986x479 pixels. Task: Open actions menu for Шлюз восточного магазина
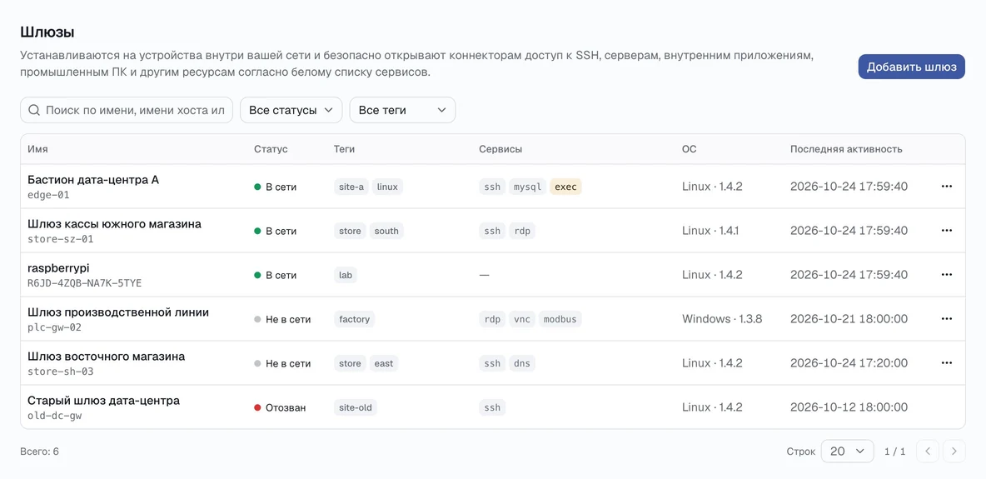click(946, 362)
